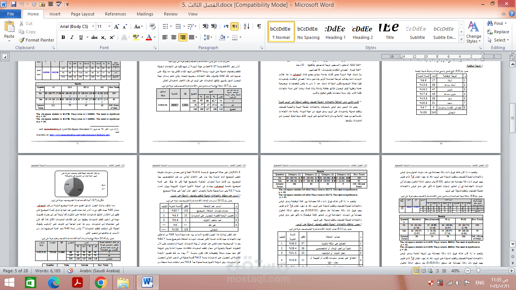Switch to the References tab
This screenshot has height=290, width=516.
click(x=116, y=14)
